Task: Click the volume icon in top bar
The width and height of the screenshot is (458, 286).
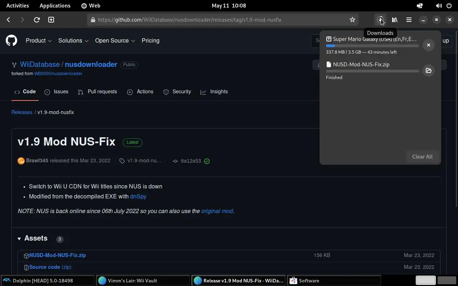Action: tap(439, 6)
